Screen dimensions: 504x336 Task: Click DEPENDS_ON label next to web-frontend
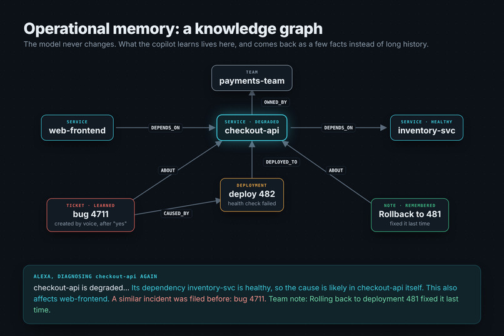click(x=165, y=128)
